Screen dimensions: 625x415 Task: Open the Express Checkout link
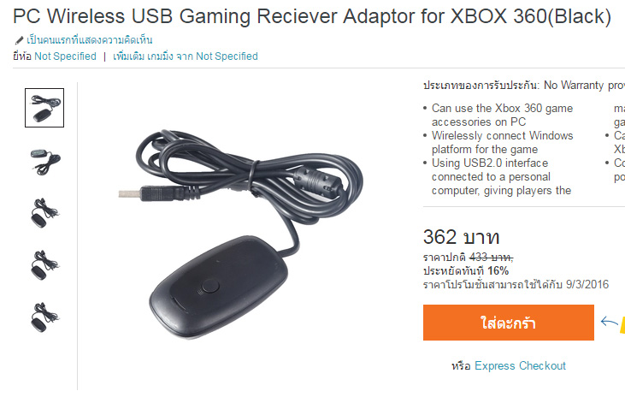(x=520, y=365)
